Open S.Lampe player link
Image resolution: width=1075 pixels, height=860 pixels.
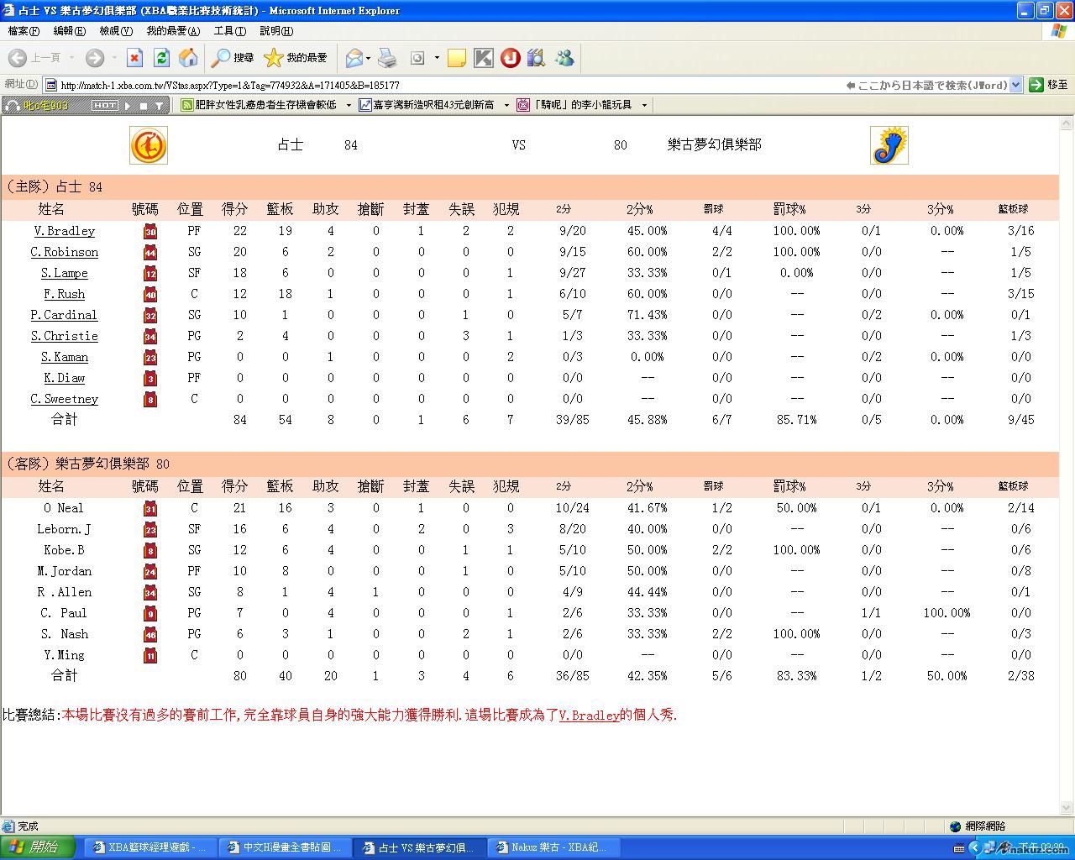[x=65, y=273]
